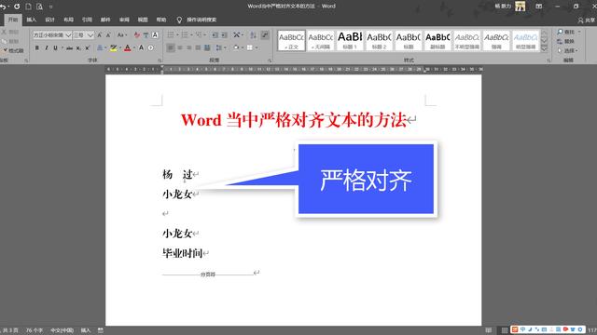Click the Undo arrow in quick access toolbar
This screenshot has height=335, width=597.
click(x=3, y=7)
